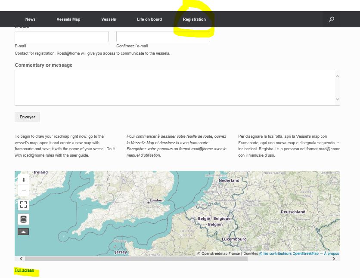Click the E-mail input field
Viewport: 360px width, 278px height.
(x=62, y=37)
